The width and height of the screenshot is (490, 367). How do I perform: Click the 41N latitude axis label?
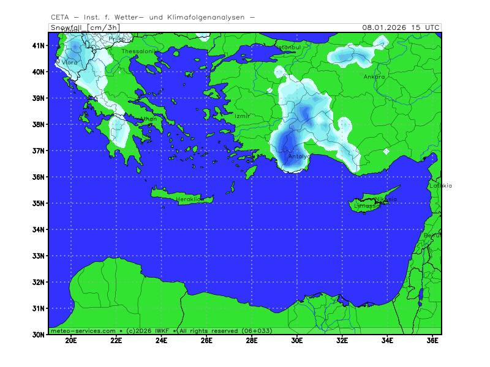[x=39, y=45]
